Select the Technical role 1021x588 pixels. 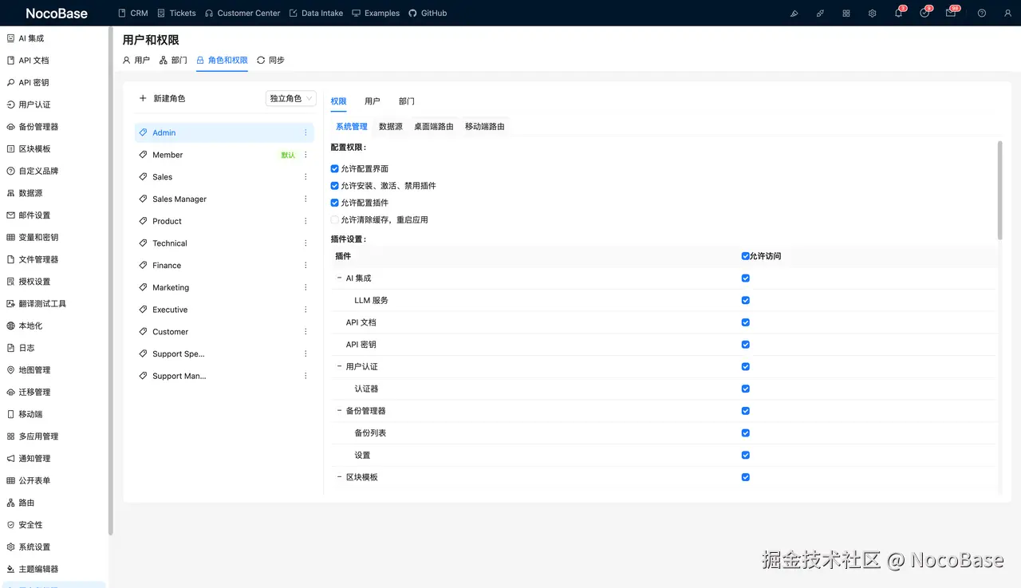(224, 243)
